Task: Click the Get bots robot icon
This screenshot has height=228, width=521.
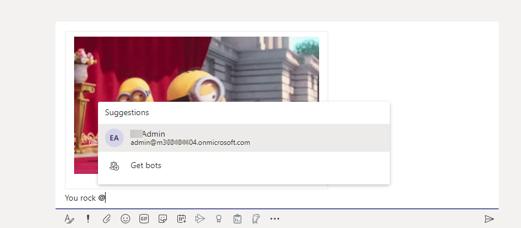Action: (x=114, y=166)
